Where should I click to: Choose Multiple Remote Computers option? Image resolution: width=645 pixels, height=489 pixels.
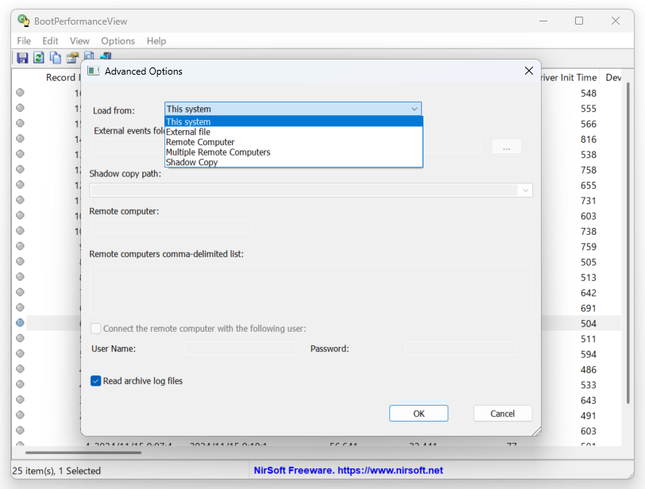pos(294,152)
